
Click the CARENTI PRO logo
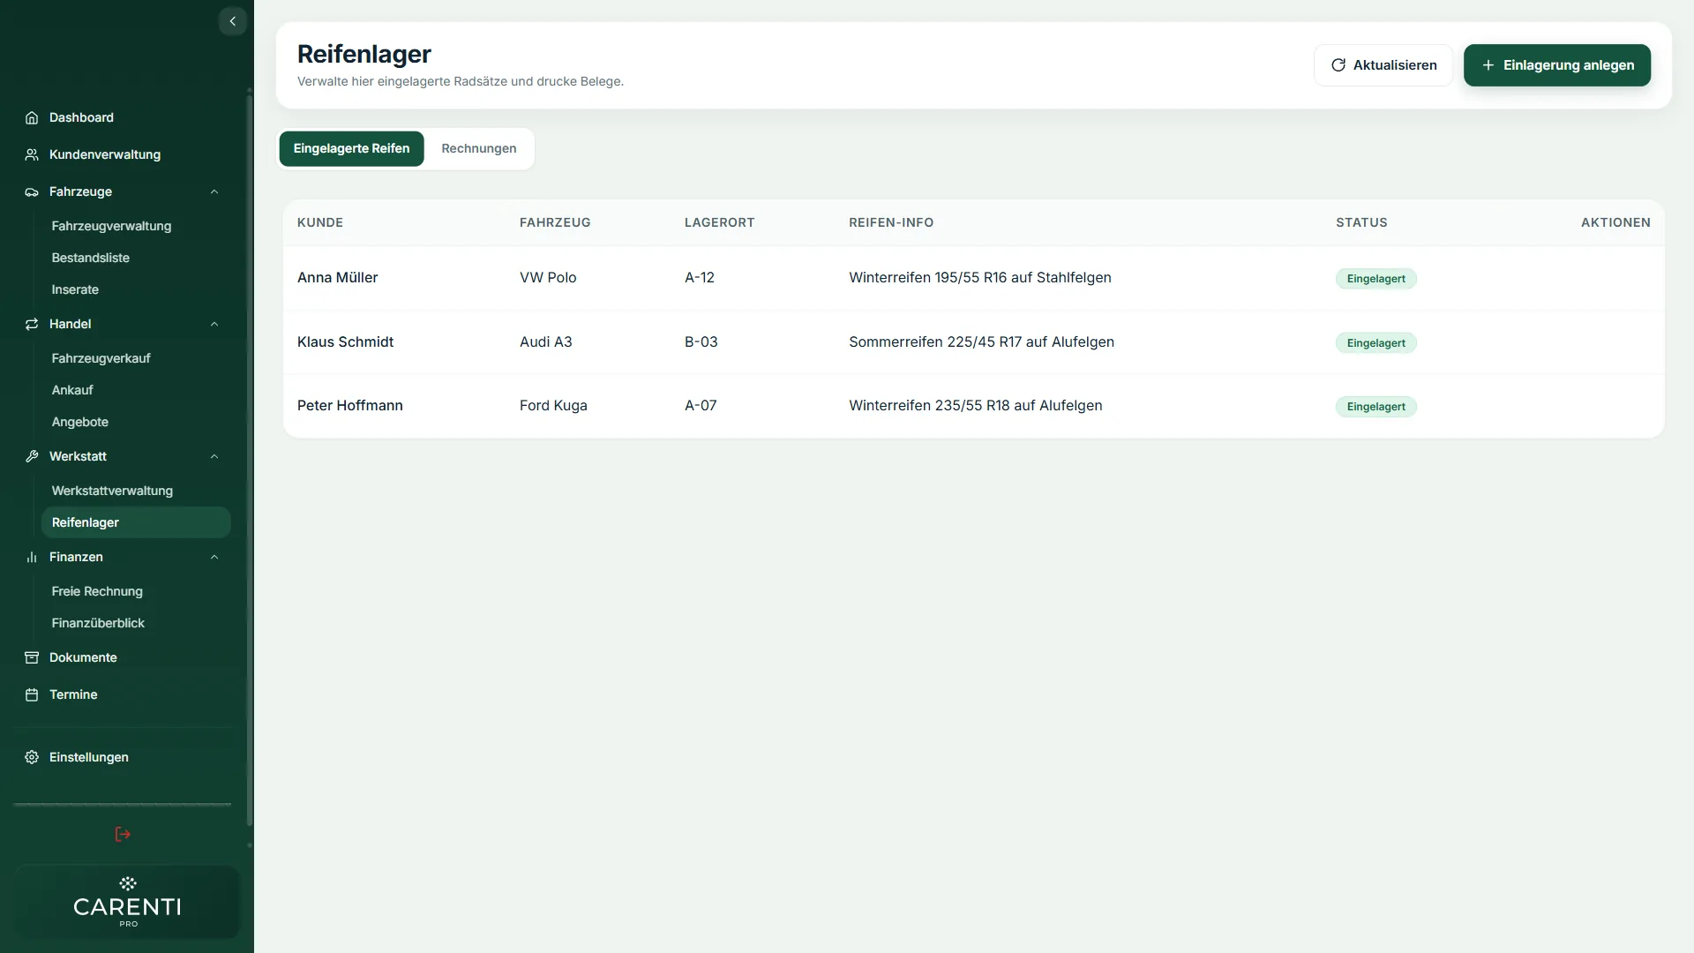(128, 902)
